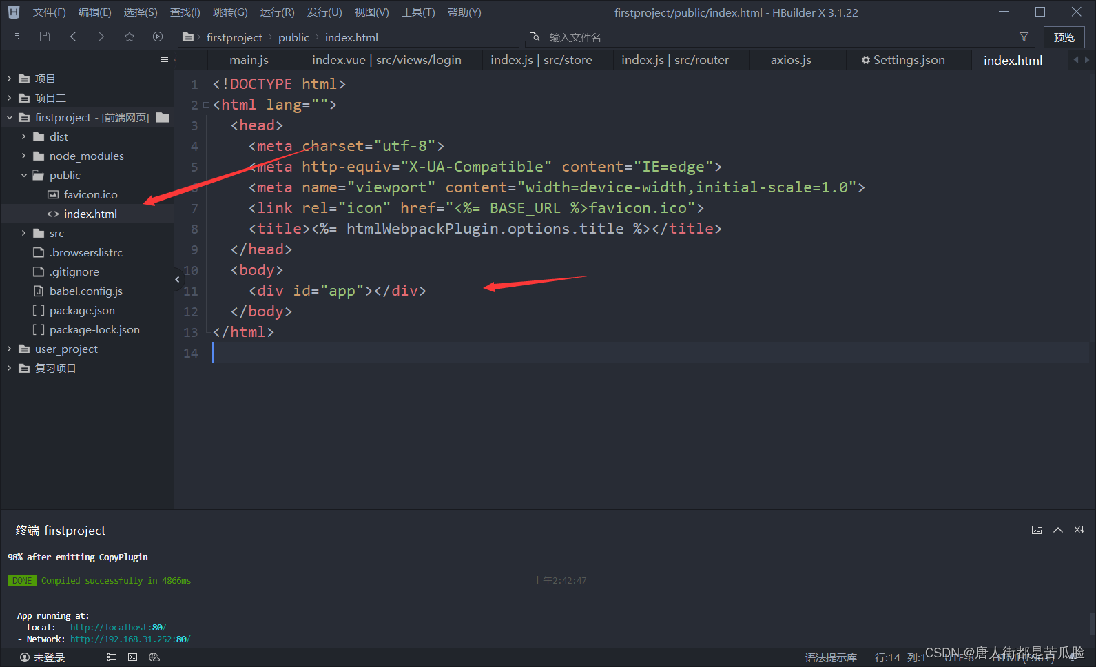Expand the src folder

[x=24, y=233]
